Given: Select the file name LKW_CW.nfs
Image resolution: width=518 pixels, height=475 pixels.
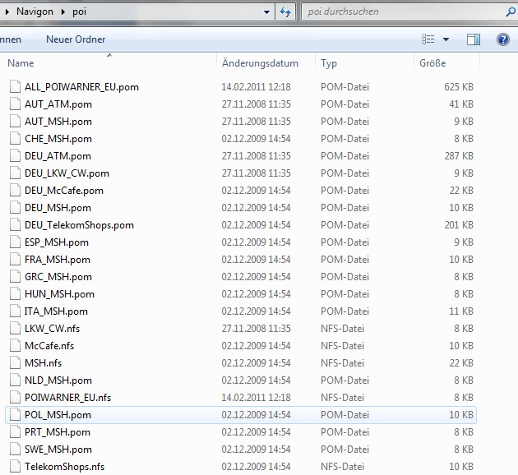Looking at the screenshot, I should click(52, 329).
